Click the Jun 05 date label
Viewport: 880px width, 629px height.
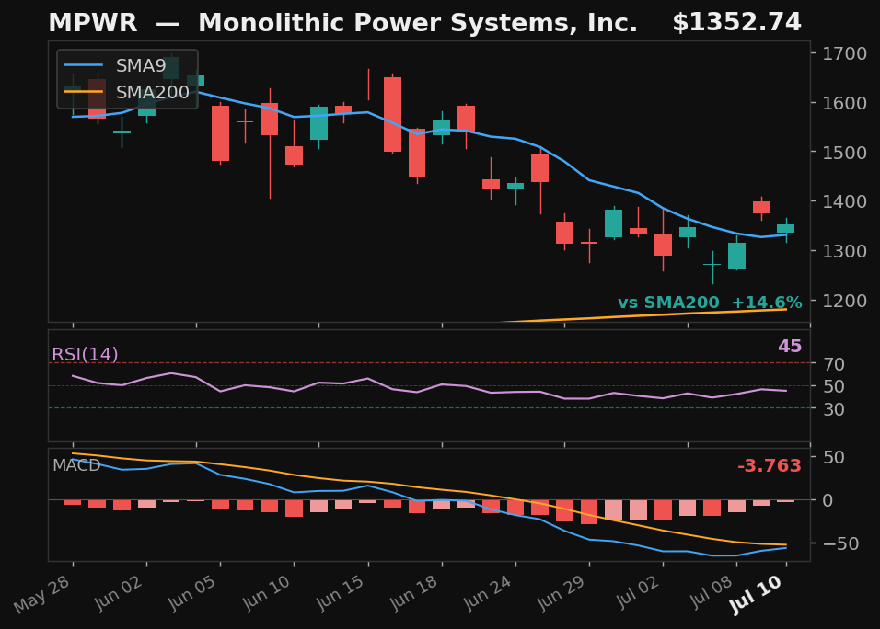click(193, 593)
